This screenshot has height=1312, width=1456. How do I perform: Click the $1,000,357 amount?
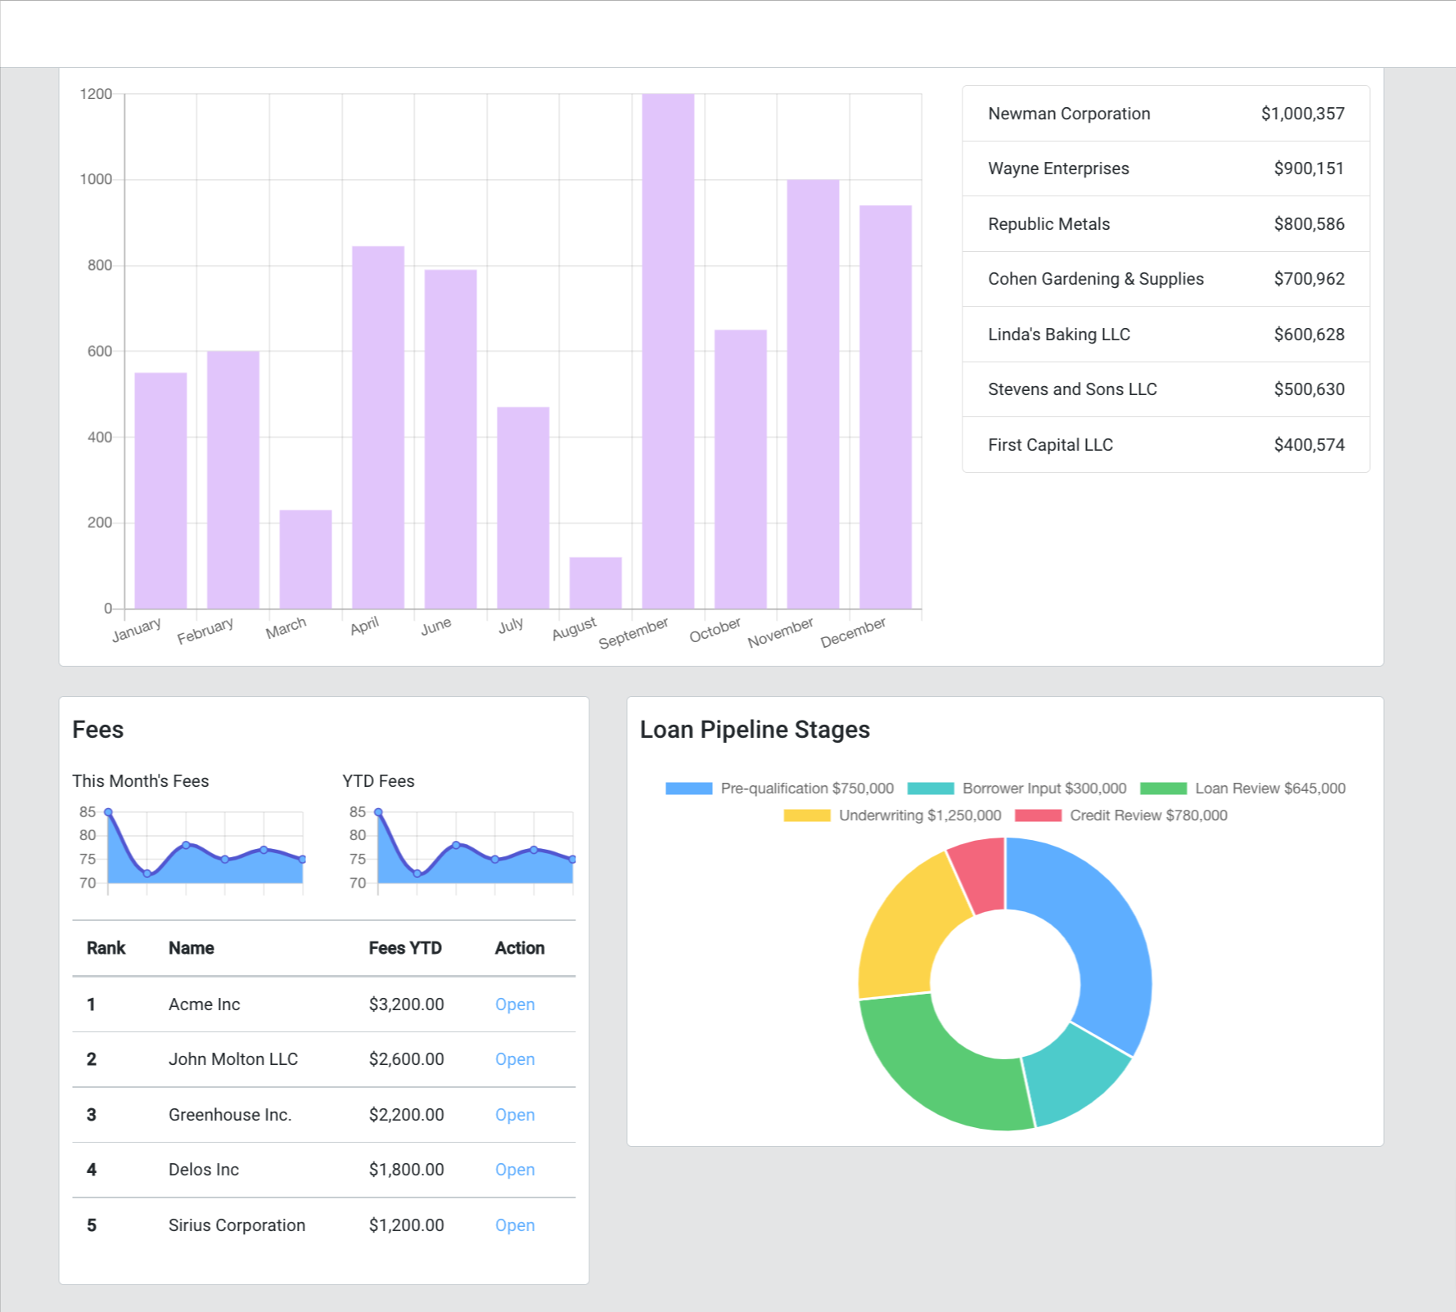(x=1302, y=114)
